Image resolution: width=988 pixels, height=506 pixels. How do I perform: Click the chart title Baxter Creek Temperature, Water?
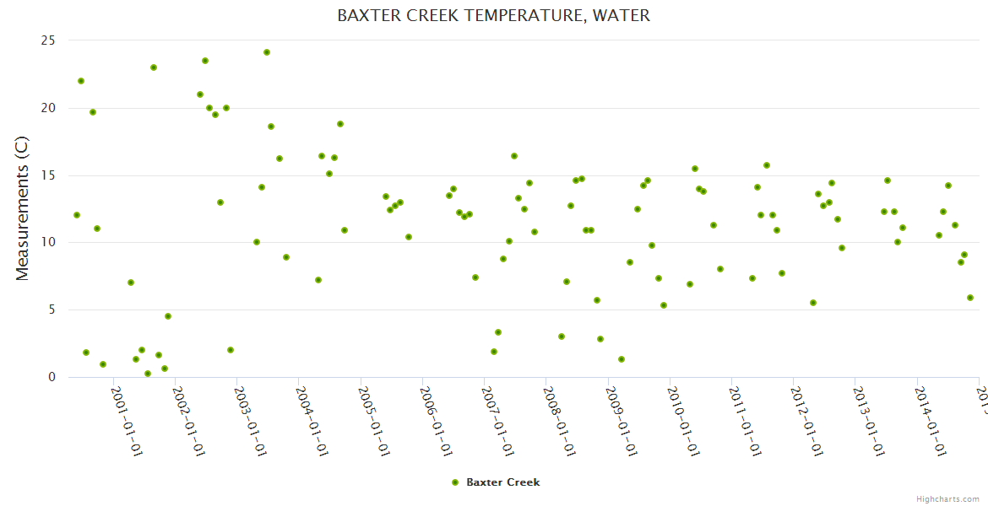[x=494, y=16]
